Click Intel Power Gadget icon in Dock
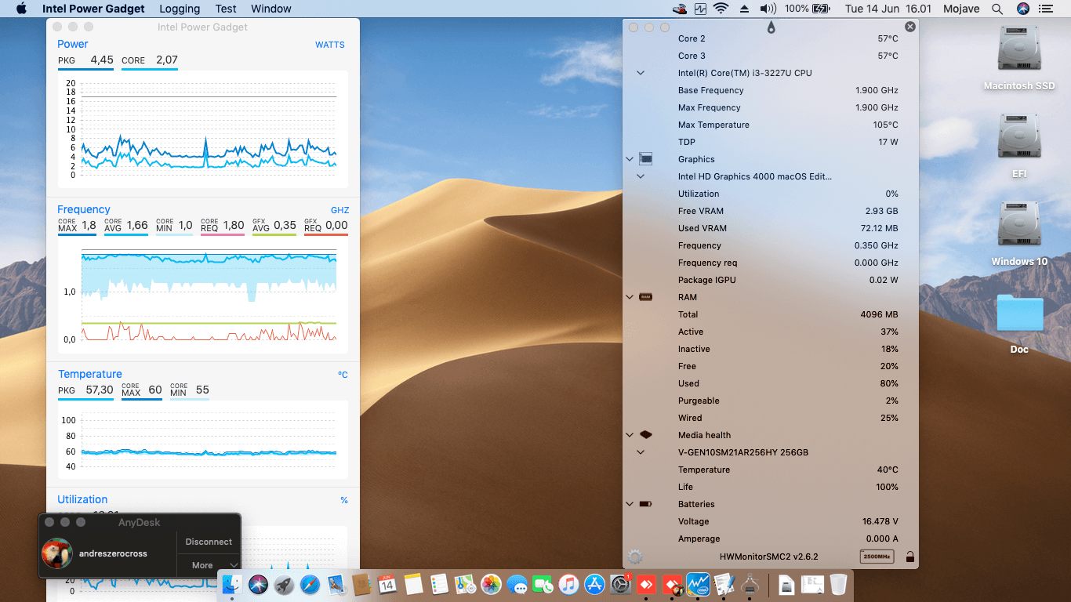The height and width of the screenshot is (602, 1071). [x=698, y=584]
